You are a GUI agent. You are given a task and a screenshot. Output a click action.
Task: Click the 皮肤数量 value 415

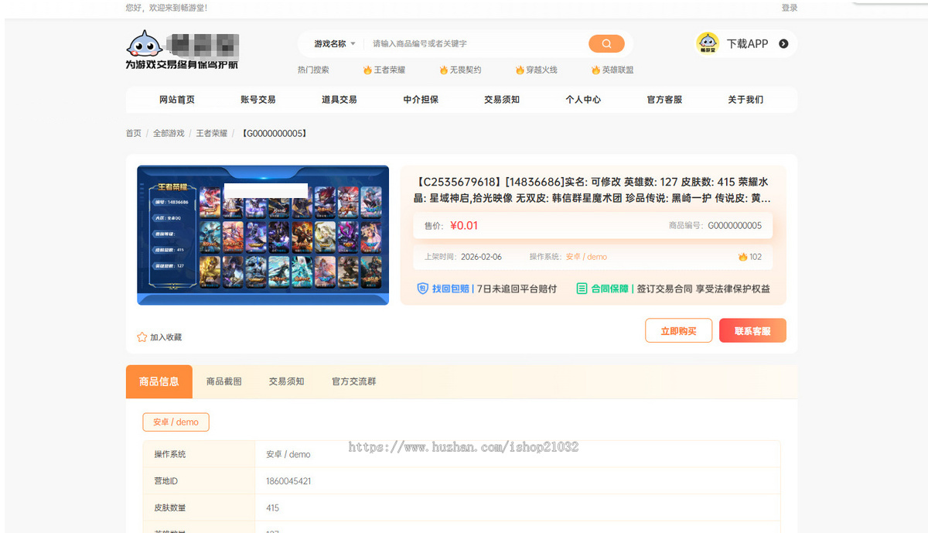pyautogui.click(x=272, y=508)
